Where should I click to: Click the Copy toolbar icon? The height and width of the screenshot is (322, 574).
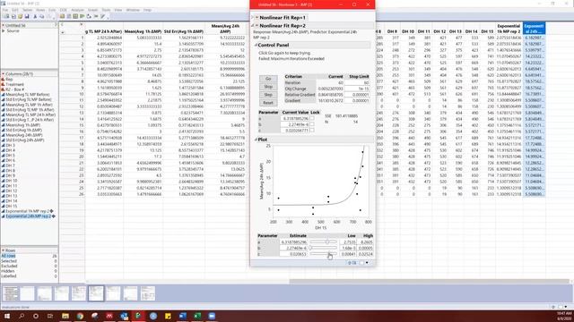[x=42, y=16]
